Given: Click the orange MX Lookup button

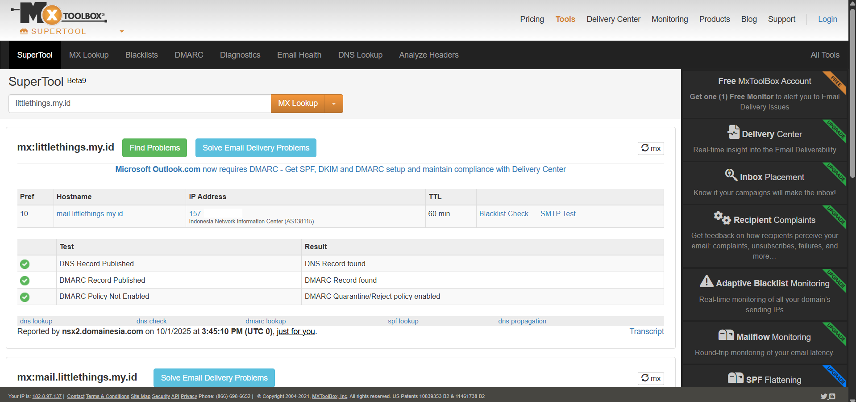Looking at the screenshot, I should pyautogui.click(x=298, y=104).
